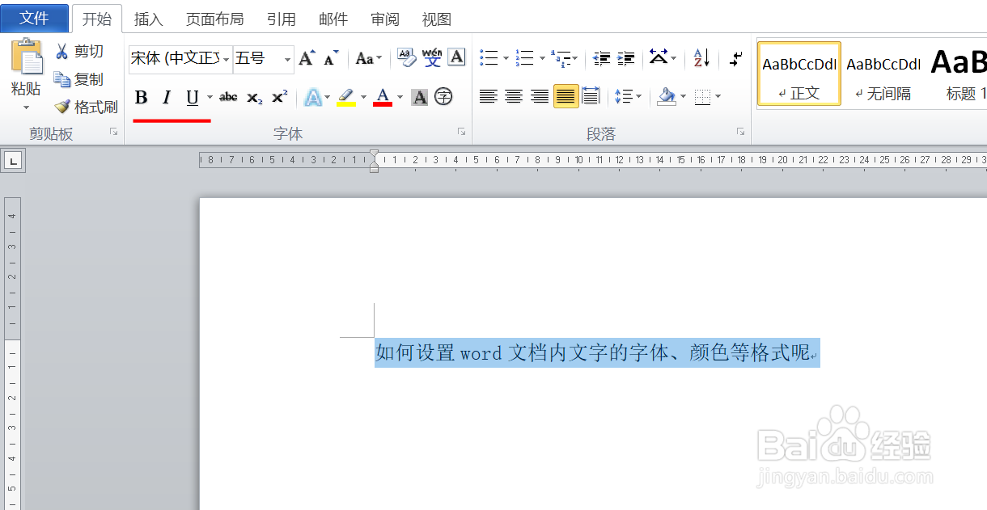987x510 pixels.
Task: Apply the red font color
Action: pyautogui.click(x=383, y=98)
